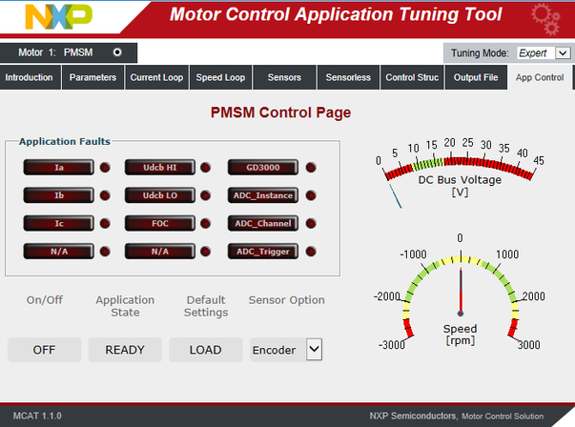
Task: Click the GD3000 fault LED indicator
Action: (311, 168)
